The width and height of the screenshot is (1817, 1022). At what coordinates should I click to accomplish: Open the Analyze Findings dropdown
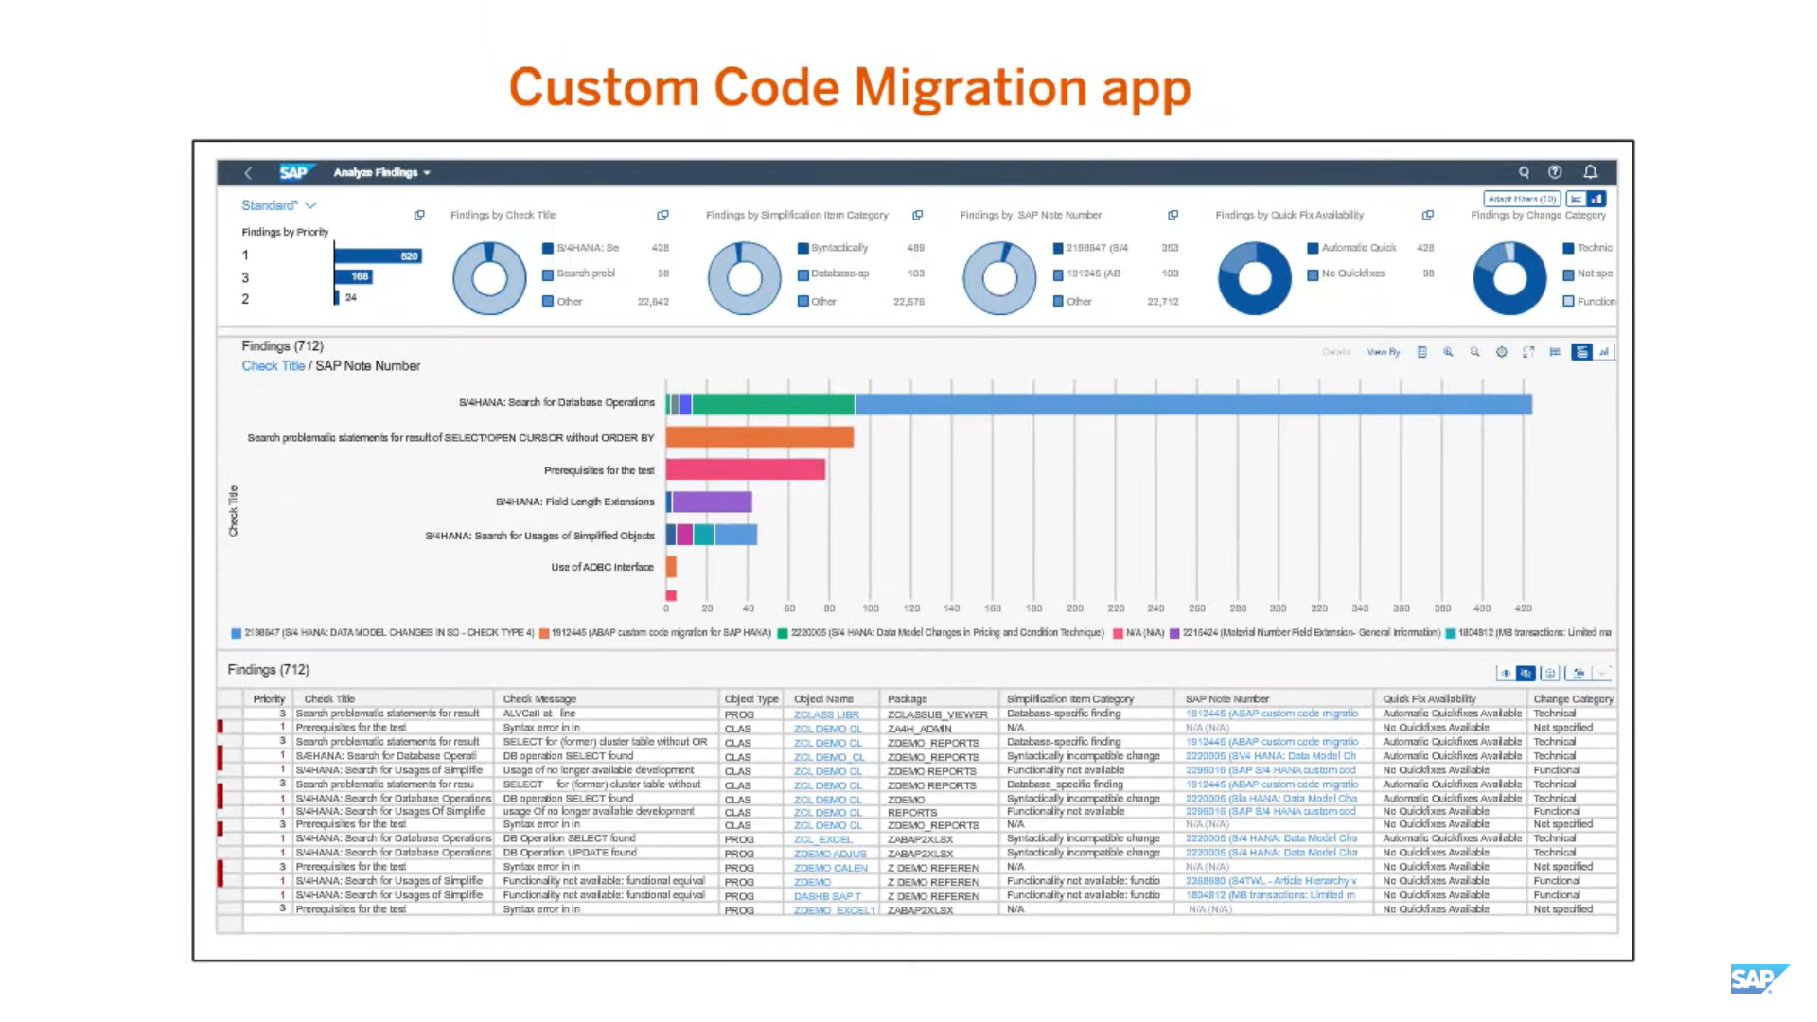coord(380,172)
